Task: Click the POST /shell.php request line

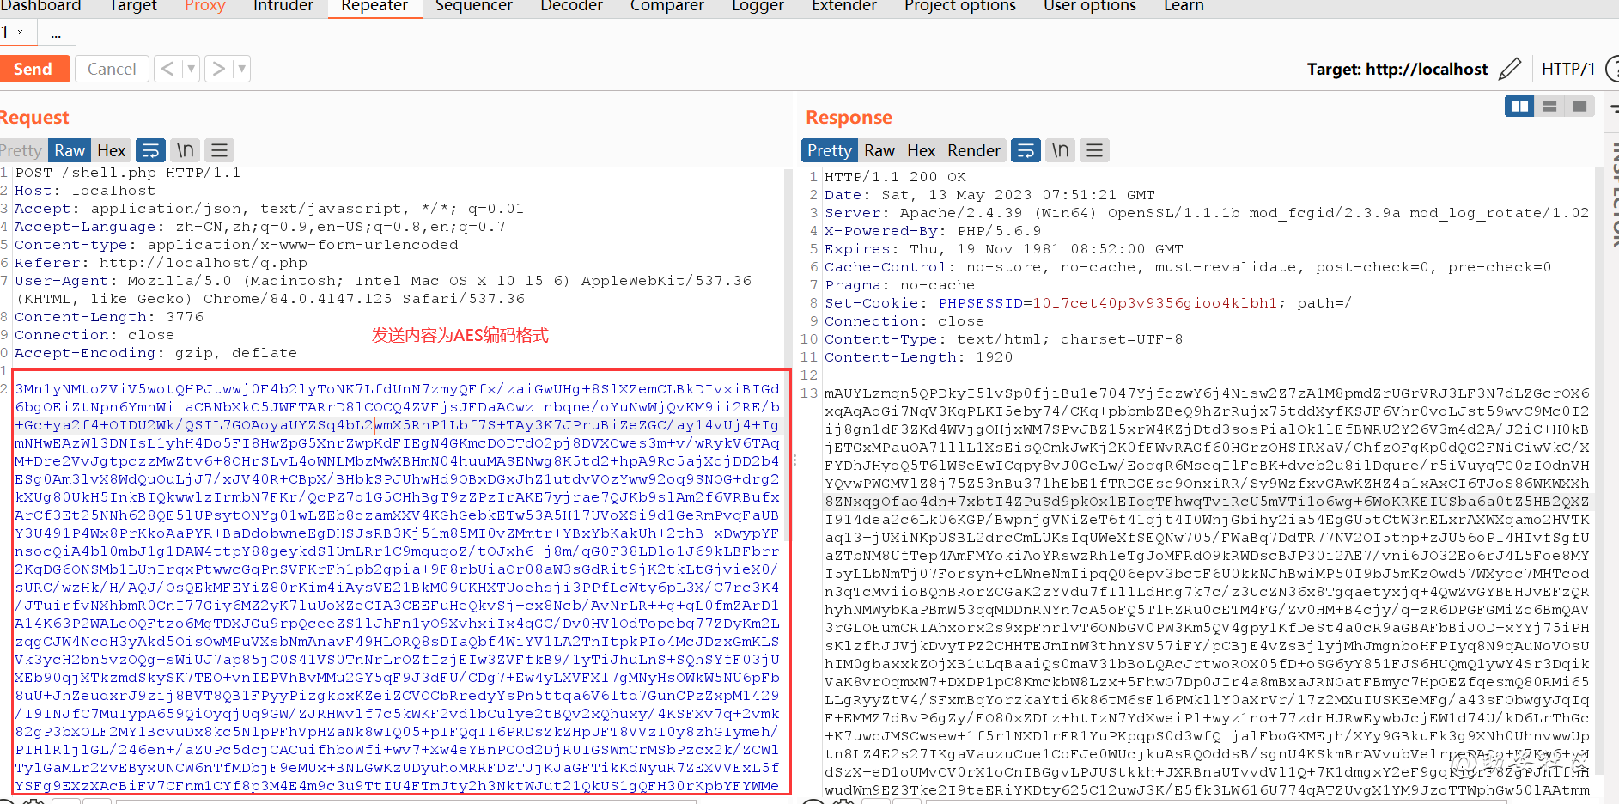Action: click(x=127, y=173)
